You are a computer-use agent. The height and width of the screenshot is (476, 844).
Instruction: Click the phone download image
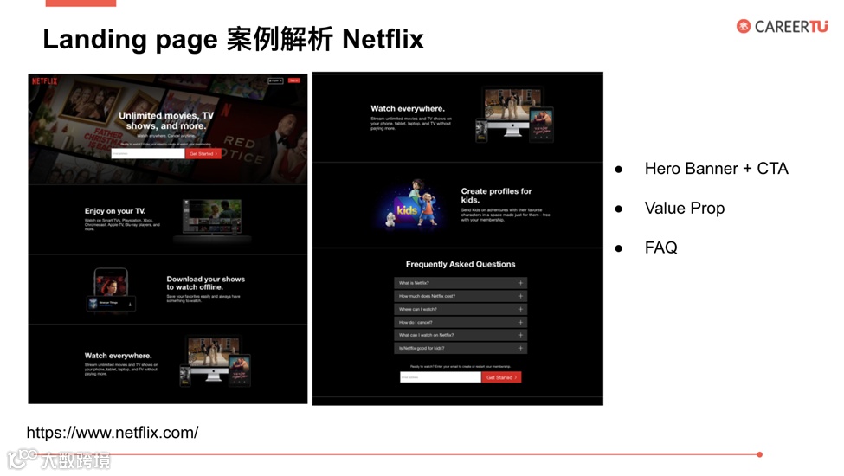coord(112,289)
